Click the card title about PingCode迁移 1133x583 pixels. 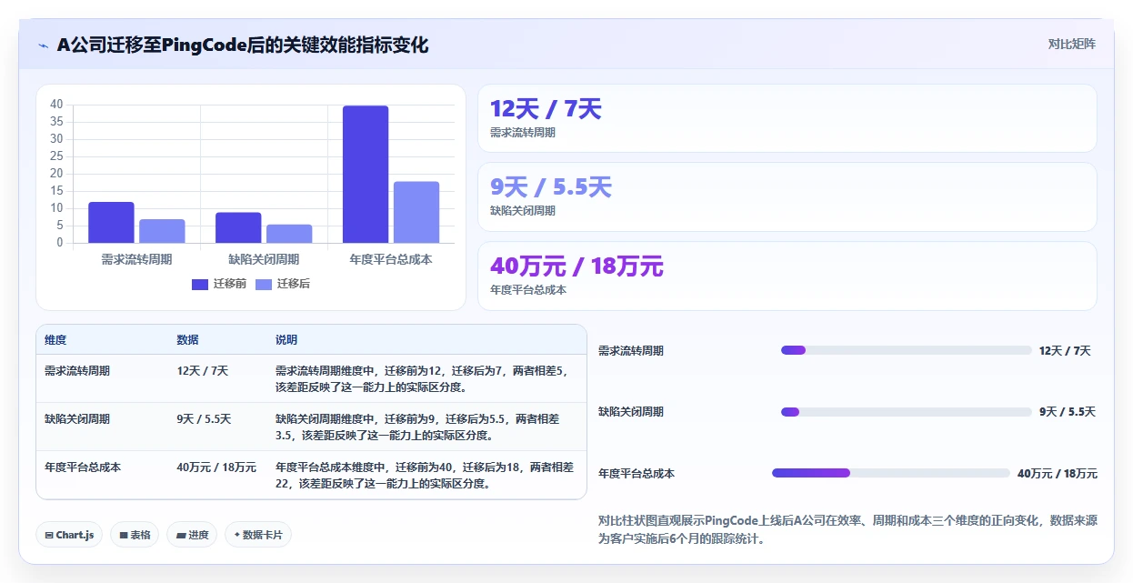pos(243,45)
